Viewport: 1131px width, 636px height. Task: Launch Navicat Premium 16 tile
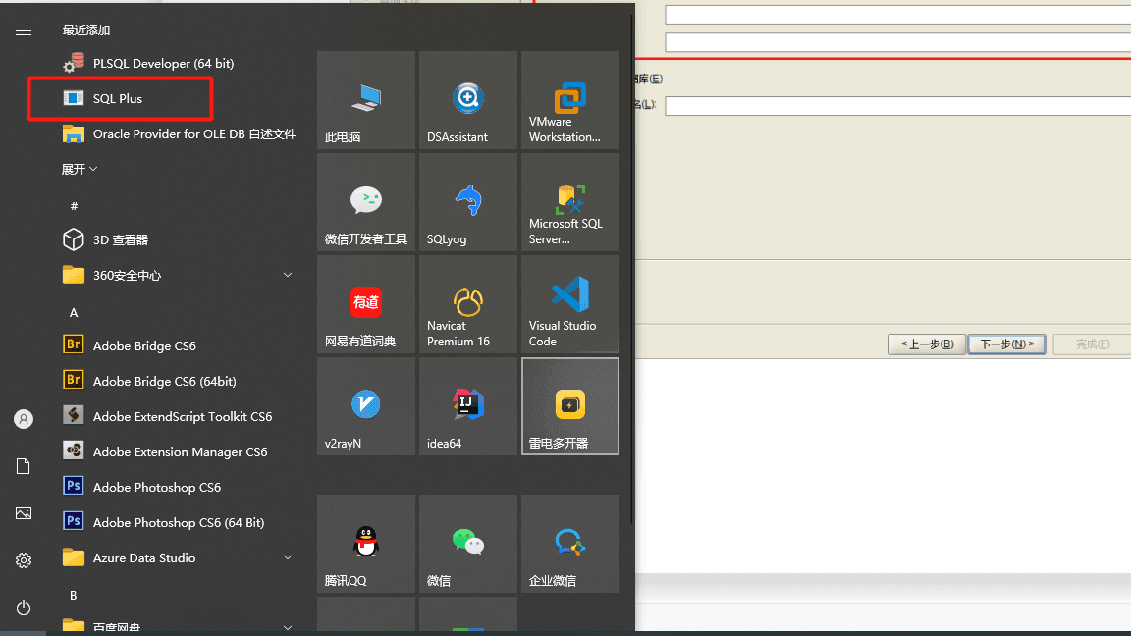pyautogui.click(x=468, y=304)
